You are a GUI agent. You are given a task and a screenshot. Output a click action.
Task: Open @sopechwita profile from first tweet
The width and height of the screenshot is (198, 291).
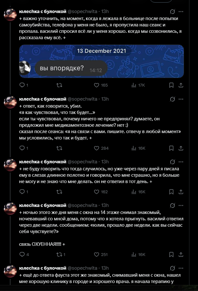point(82,11)
